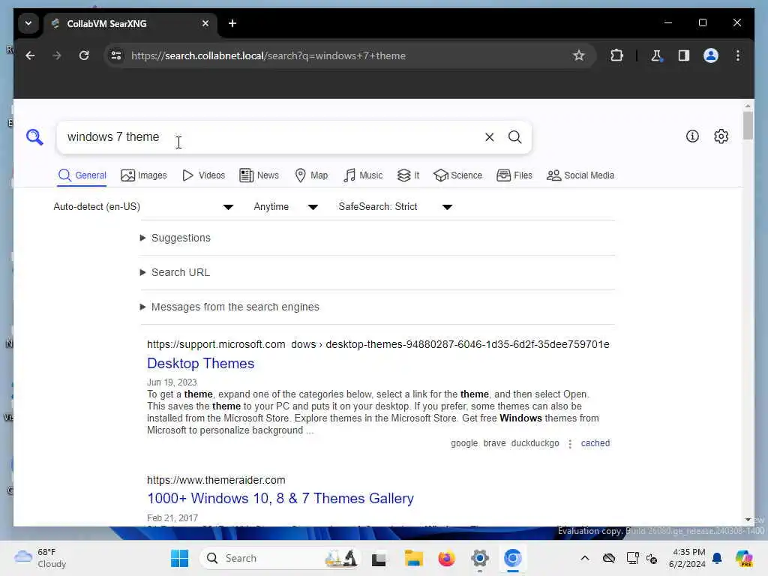The image size is (768, 576).
Task: Submit search with magnifier button
Action: pos(514,137)
